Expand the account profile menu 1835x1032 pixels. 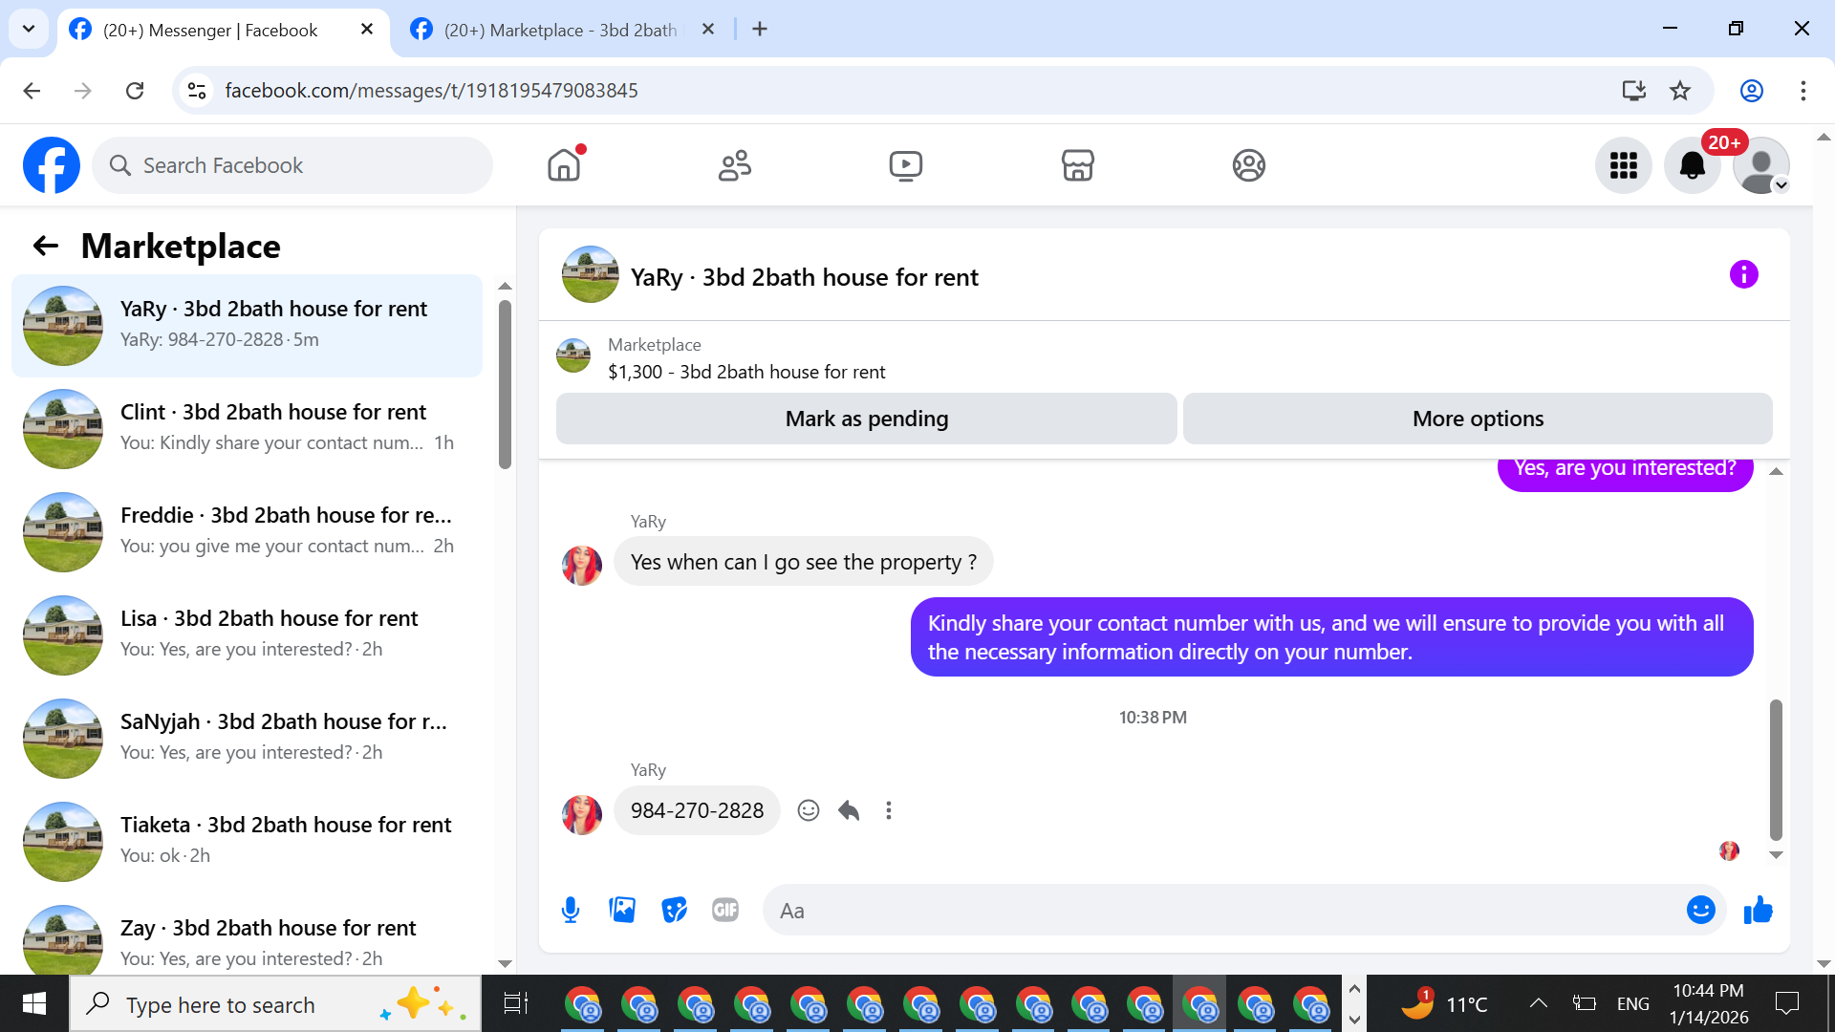[x=1761, y=165]
